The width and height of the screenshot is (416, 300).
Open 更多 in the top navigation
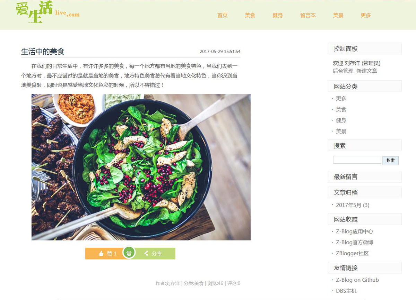(x=366, y=15)
